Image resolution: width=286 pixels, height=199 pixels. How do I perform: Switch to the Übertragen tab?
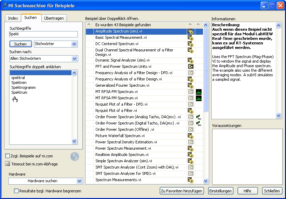tap(54, 18)
